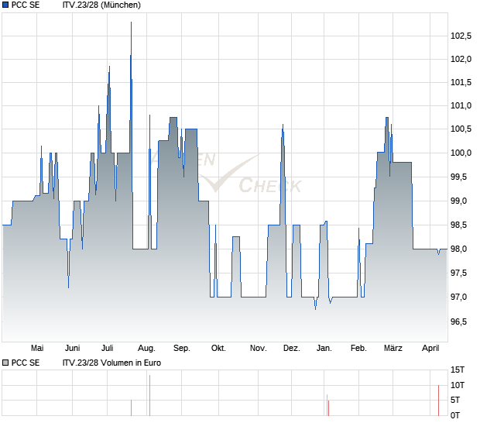This screenshot has height=423, width=480.
Task: Select the 'Juli' month label on axis
Action: (x=108, y=348)
